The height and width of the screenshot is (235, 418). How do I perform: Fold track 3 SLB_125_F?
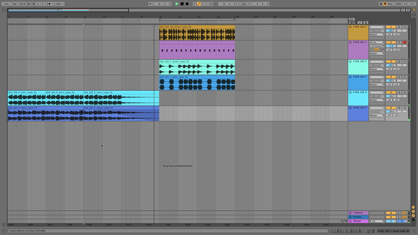point(350,61)
